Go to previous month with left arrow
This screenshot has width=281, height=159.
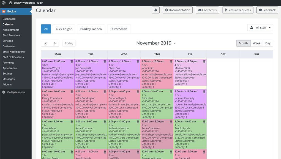point(45,43)
